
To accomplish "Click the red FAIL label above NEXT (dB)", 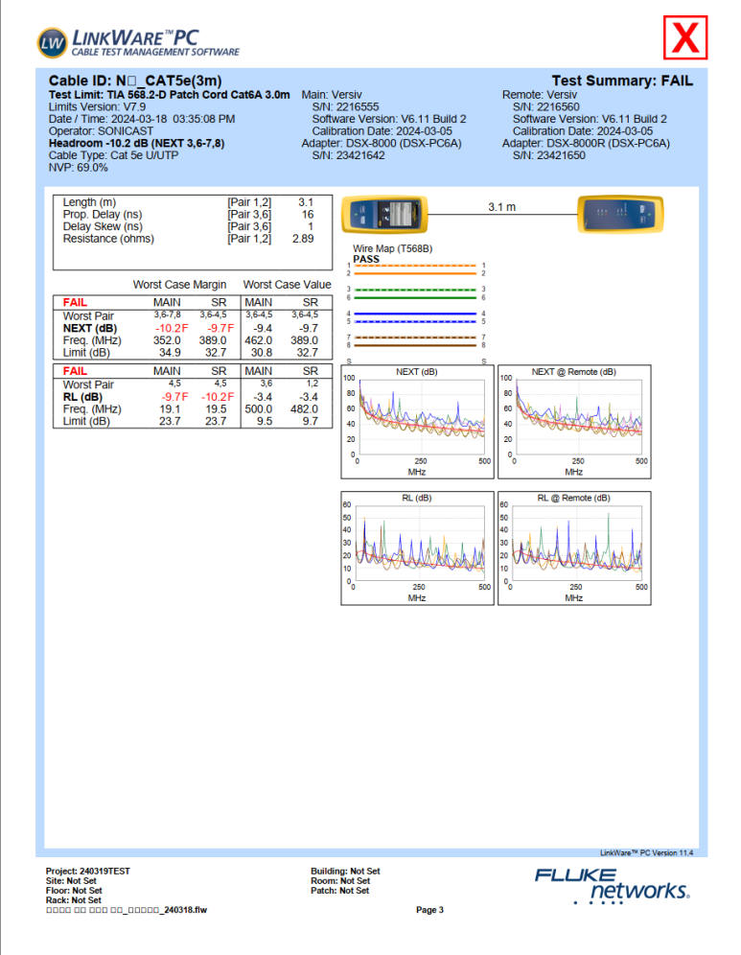I will click(75, 302).
